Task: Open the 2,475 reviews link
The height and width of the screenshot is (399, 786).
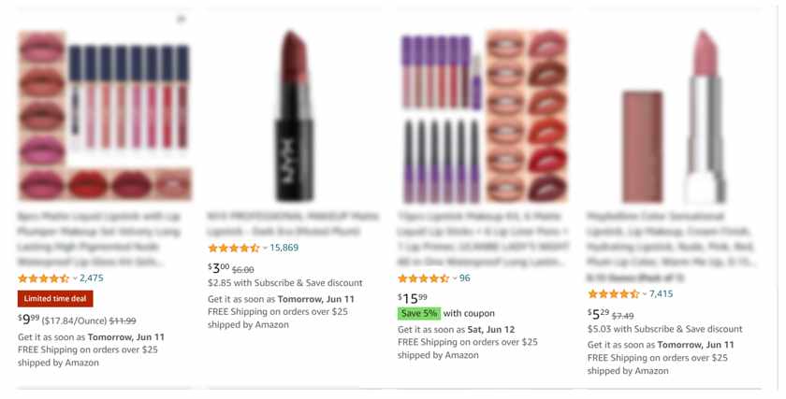Action: (x=92, y=278)
